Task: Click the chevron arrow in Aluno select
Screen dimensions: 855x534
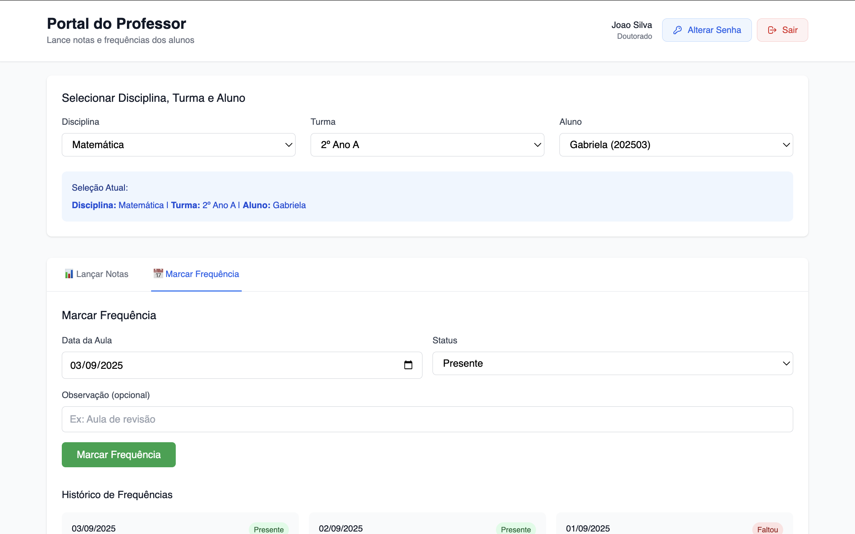Action: (786, 145)
